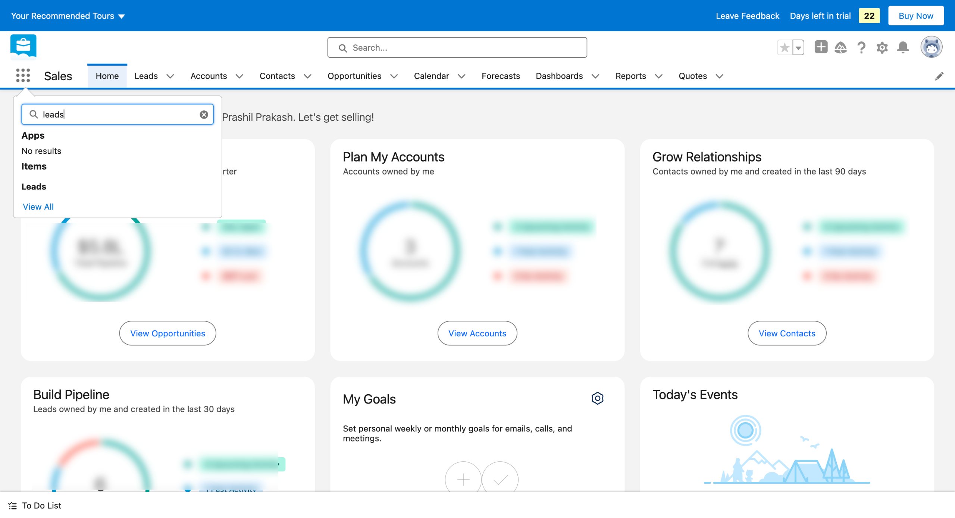The width and height of the screenshot is (955, 518).
Task: Click View All in App Launcher
Action: click(x=38, y=207)
